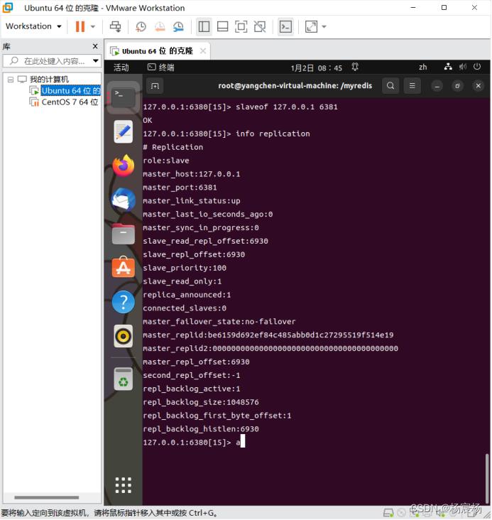Click the stretch guest display icon
Viewport: 492px width, 520px height.
(x=311, y=26)
